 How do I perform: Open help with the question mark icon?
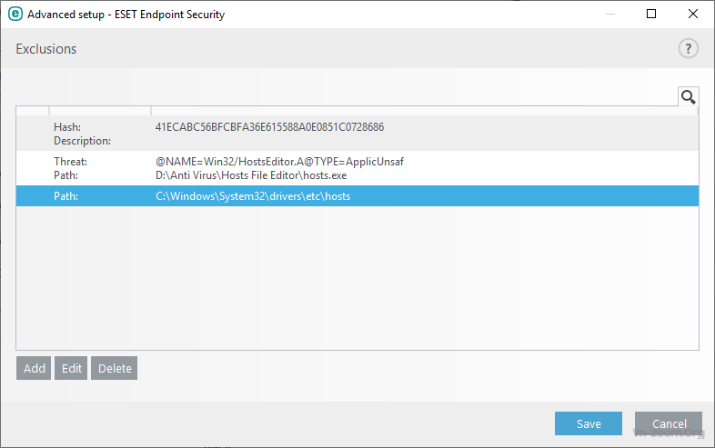click(x=688, y=49)
